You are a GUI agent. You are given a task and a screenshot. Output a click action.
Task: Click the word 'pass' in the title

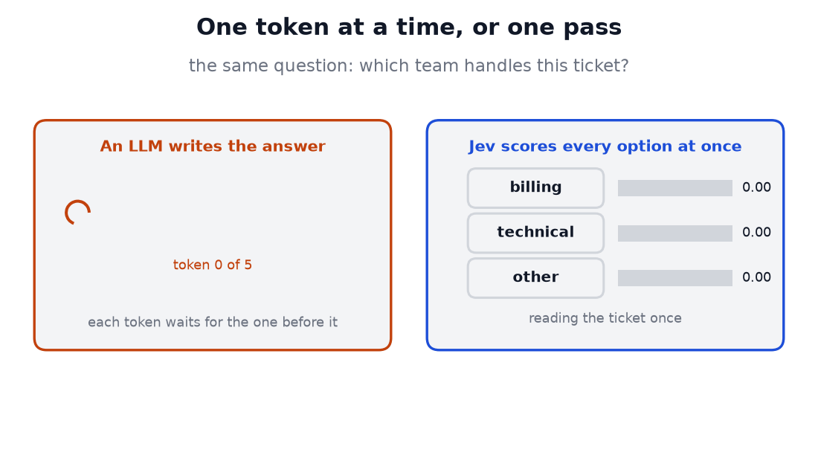click(592, 28)
